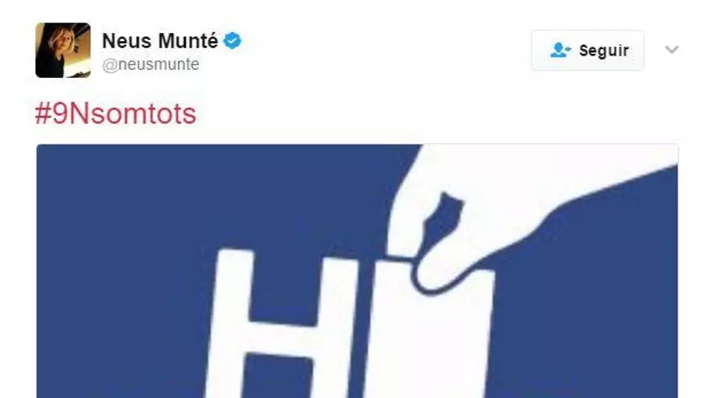Click the blue background left of H

[122, 293]
